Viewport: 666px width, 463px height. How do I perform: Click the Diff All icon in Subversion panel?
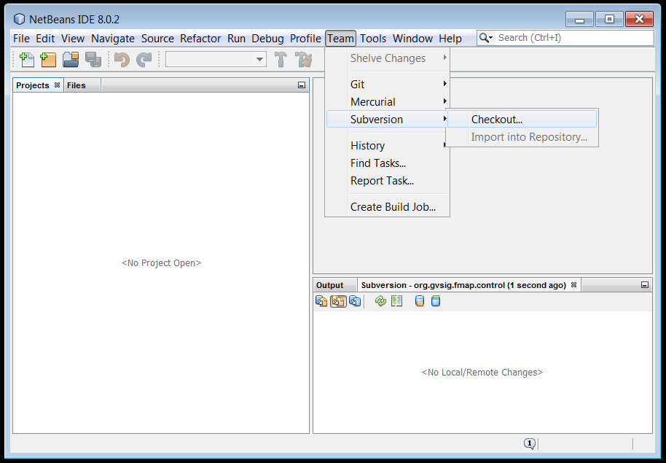[396, 301]
